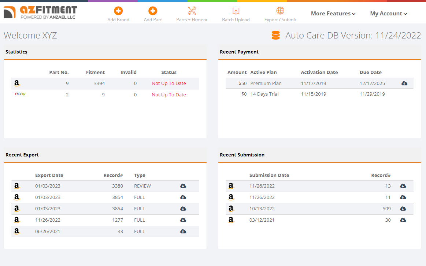This screenshot has width=426, height=266.
Task: Click the record count 509
Action: tap(386, 209)
